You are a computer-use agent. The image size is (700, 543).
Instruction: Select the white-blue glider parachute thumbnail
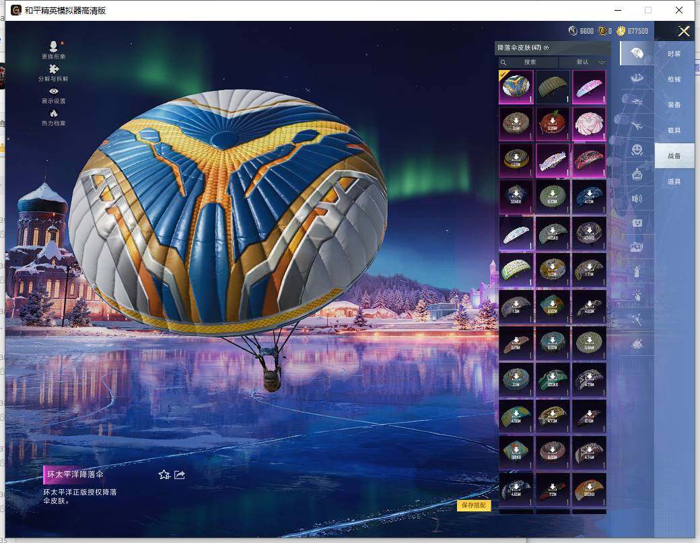coord(516,233)
